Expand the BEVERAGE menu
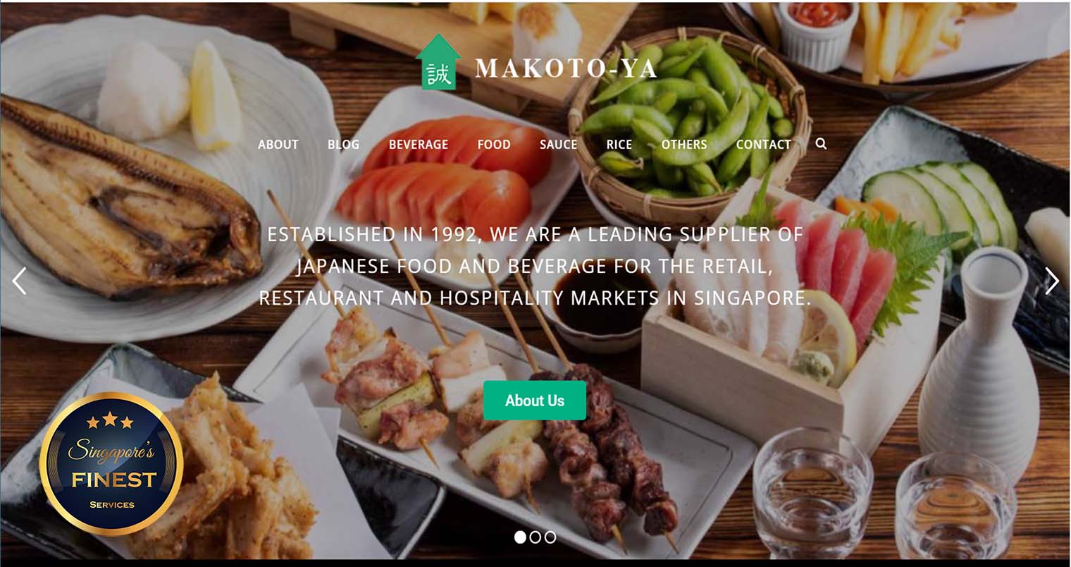Screen dimensions: 1071x567 (419, 145)
